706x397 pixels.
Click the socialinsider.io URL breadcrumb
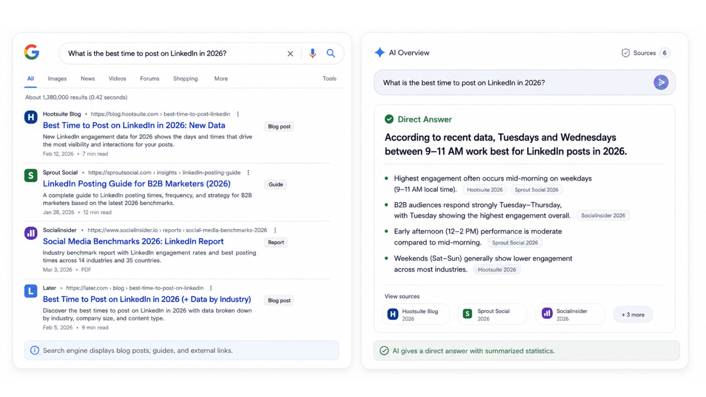[177, 230]
